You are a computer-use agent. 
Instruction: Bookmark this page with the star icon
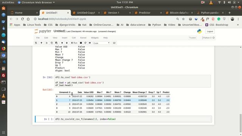coord(183,19)
